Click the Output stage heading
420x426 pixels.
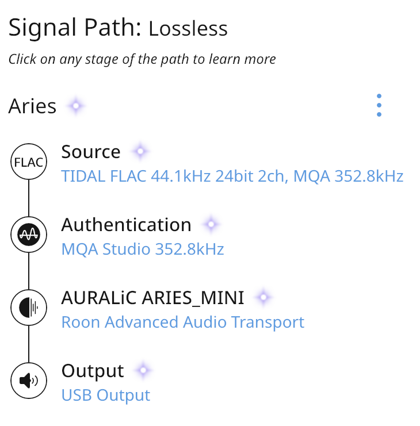(93, 371)
